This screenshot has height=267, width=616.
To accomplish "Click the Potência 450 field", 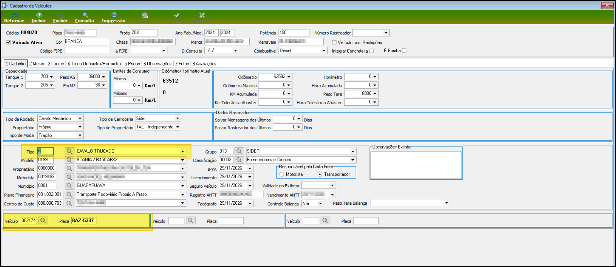I will (294, 33).
